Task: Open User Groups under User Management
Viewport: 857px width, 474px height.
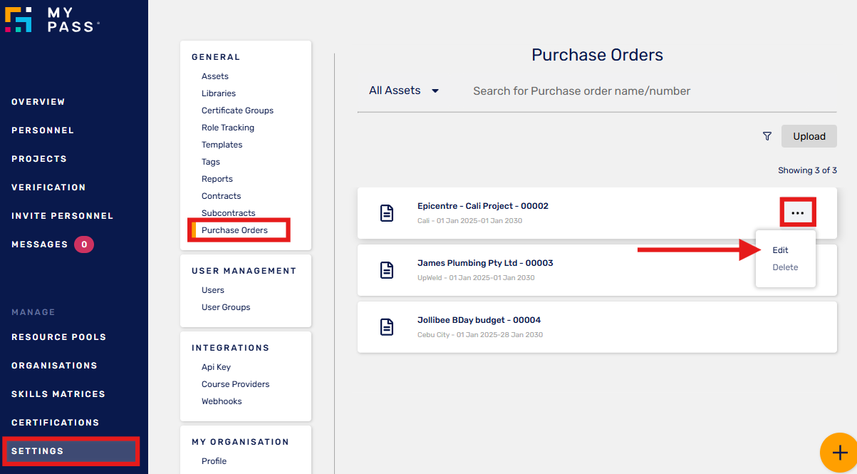Action: click(226, 307)
